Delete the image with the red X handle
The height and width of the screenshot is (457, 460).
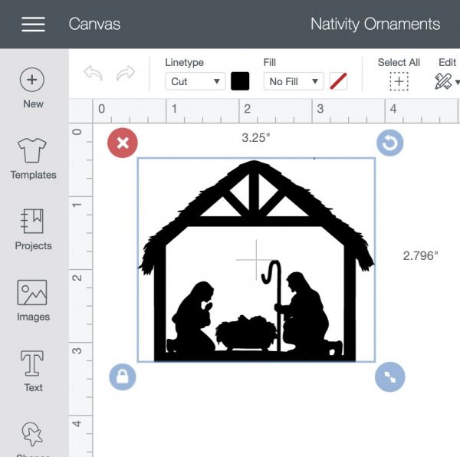pos(123,143)
